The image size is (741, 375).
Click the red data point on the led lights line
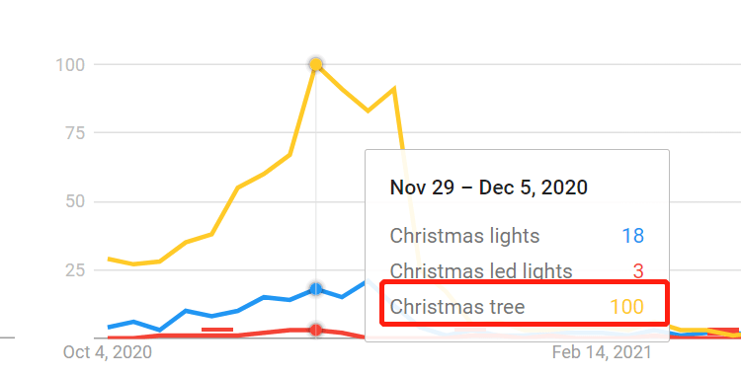[x=316, y=331]
